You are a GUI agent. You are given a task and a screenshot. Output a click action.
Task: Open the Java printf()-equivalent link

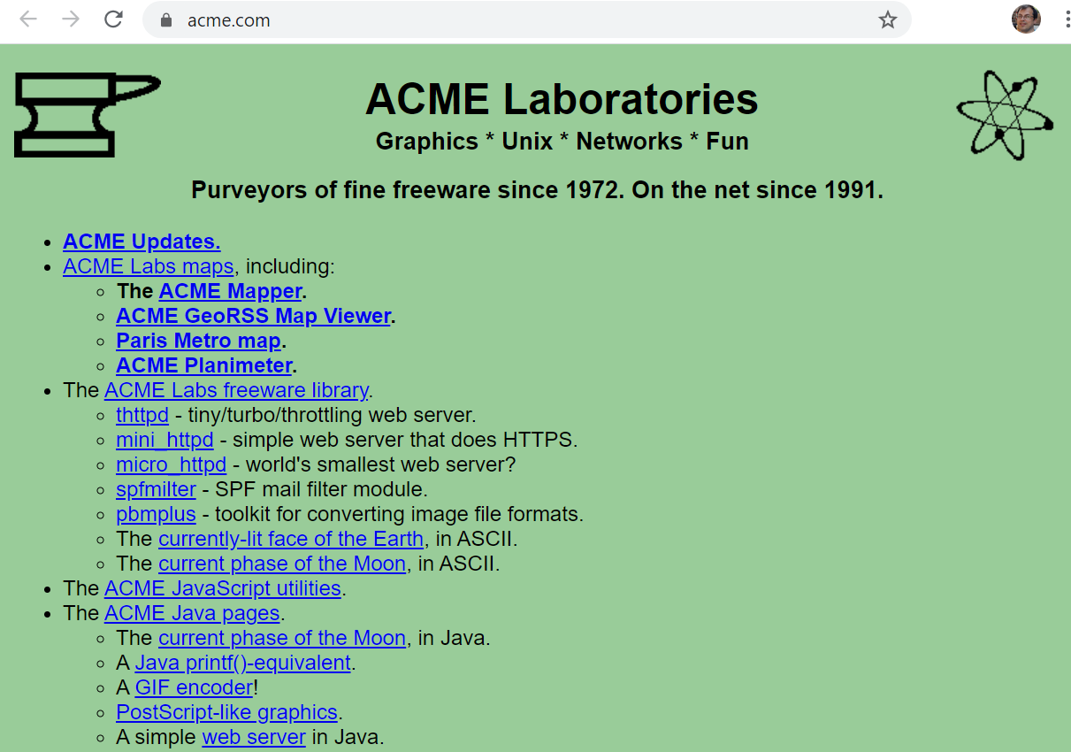243,663
